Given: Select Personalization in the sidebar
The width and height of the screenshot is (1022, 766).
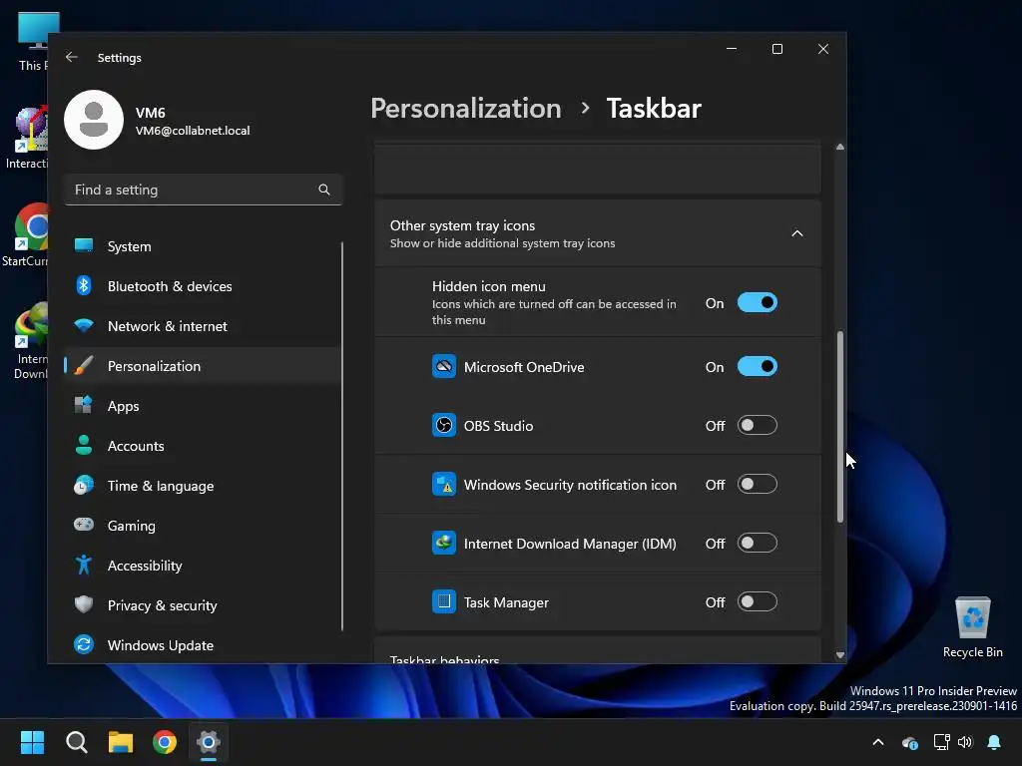Looking at the screenshot, I should (x=203, y=366).
